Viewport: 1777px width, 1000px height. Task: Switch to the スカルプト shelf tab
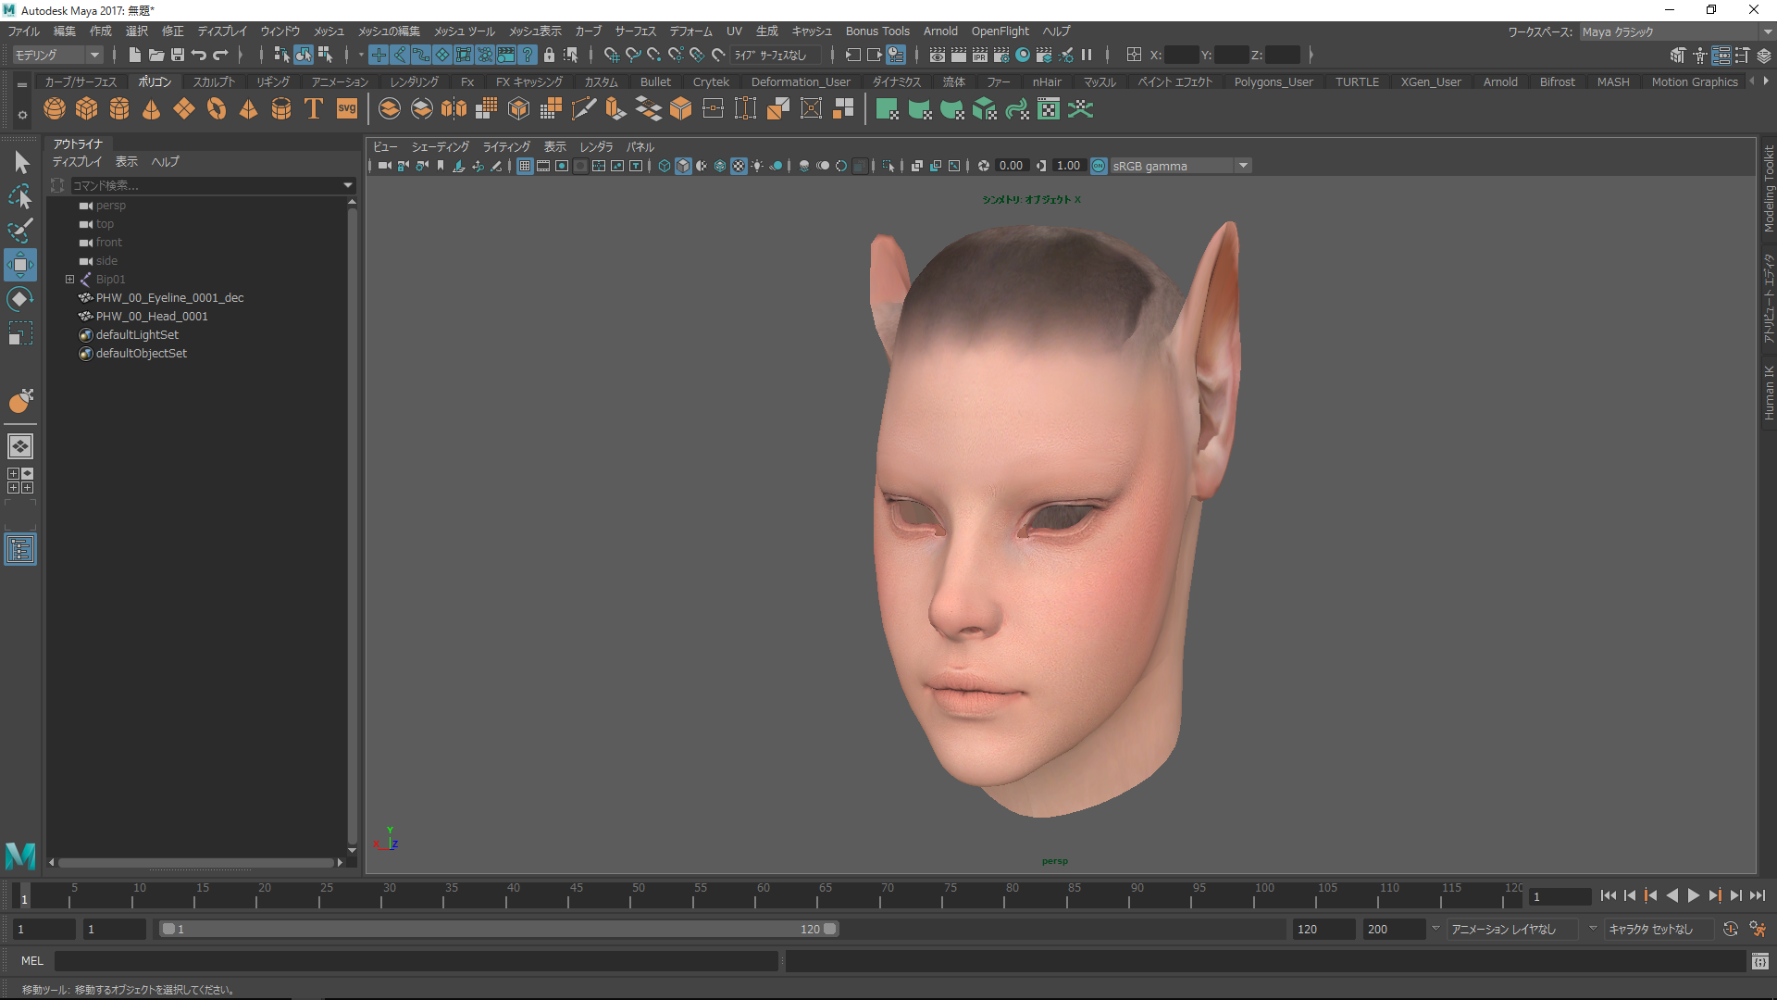click(x=214, y=82)
